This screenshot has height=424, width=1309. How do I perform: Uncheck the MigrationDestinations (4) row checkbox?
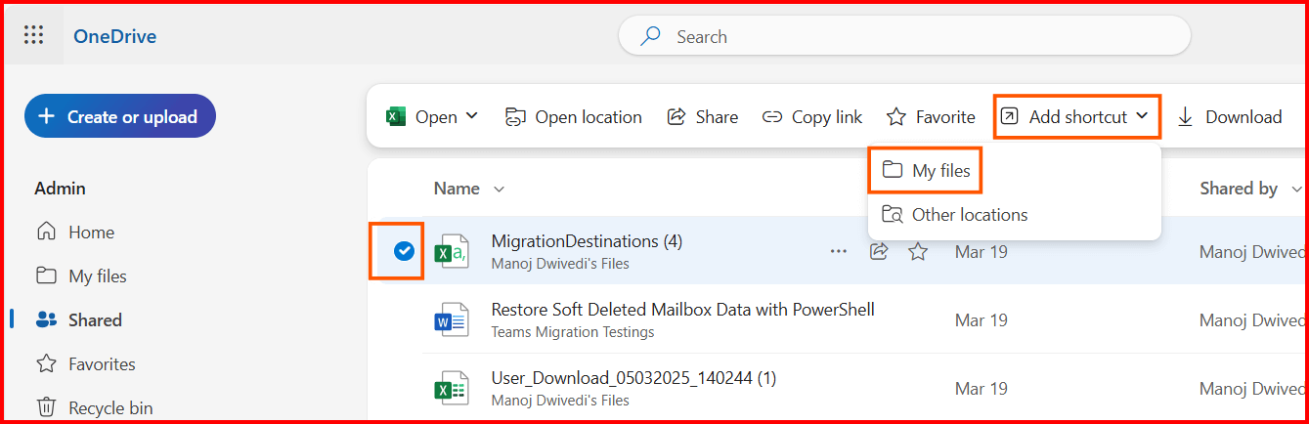tap(404, 252)
